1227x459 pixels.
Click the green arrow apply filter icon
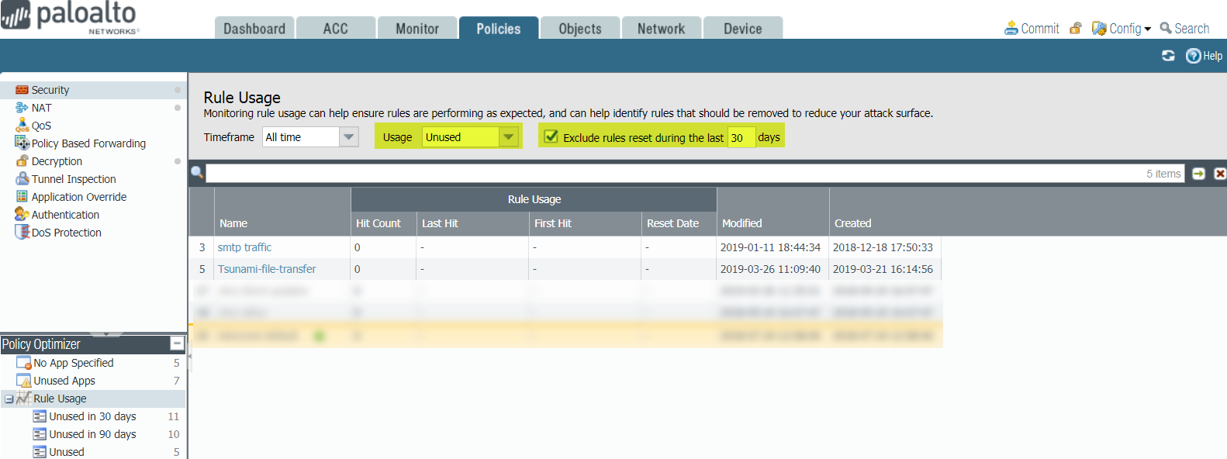[1198, 174]
